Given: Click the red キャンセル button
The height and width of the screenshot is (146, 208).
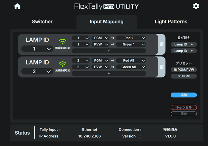Looking at the screenshot, I should (x=184, y=107).
